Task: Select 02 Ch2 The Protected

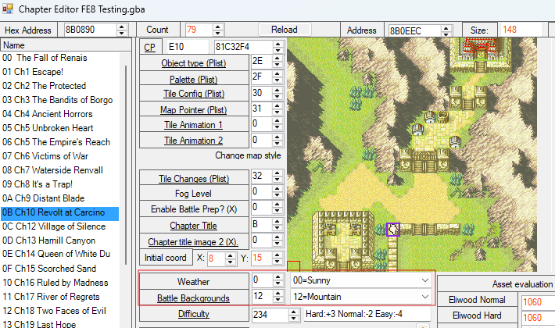Action: pyautogui.click(x=60, y=86)
